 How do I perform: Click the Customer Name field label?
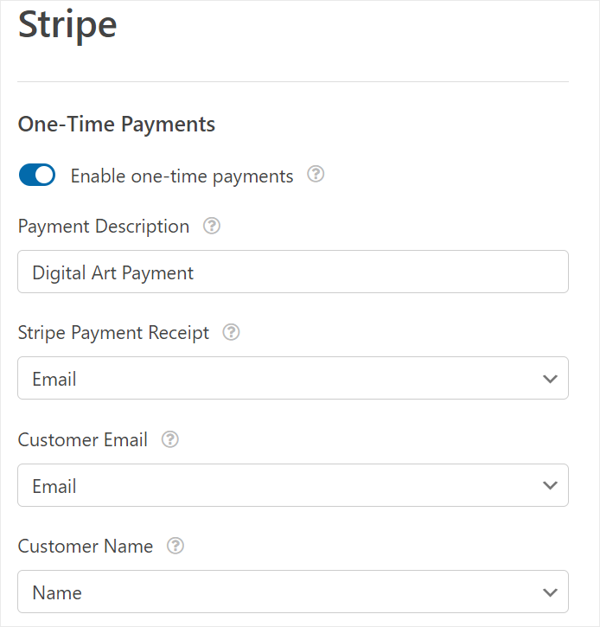click(86, 547)
